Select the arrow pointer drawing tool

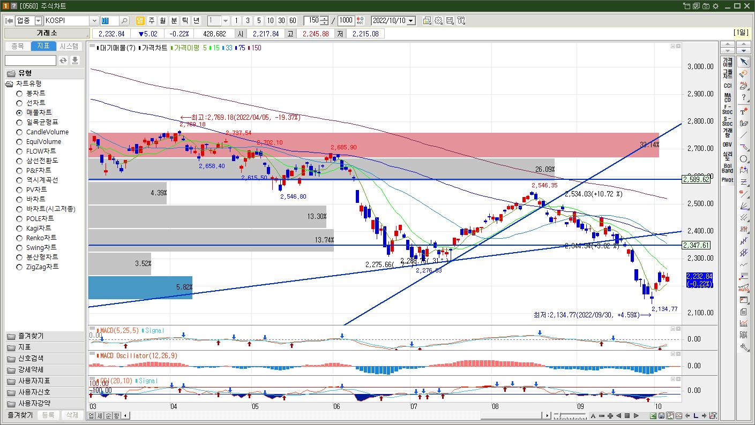click(744, 61)
